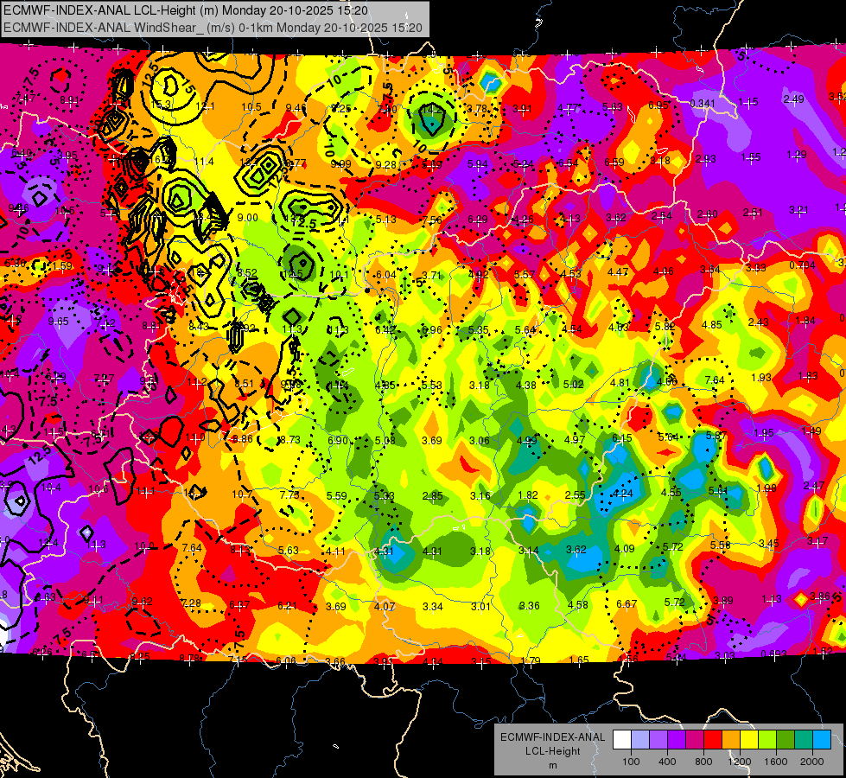This screenshot has height=778, width=846.
Task: Click the grid value 8.52
Action: pos(247,272)
